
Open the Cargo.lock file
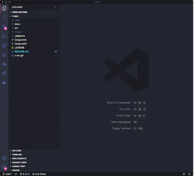tap(35, 40)
